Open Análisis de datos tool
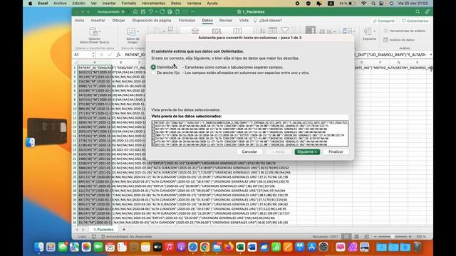 pyautogui.click(x=399, y=40)
